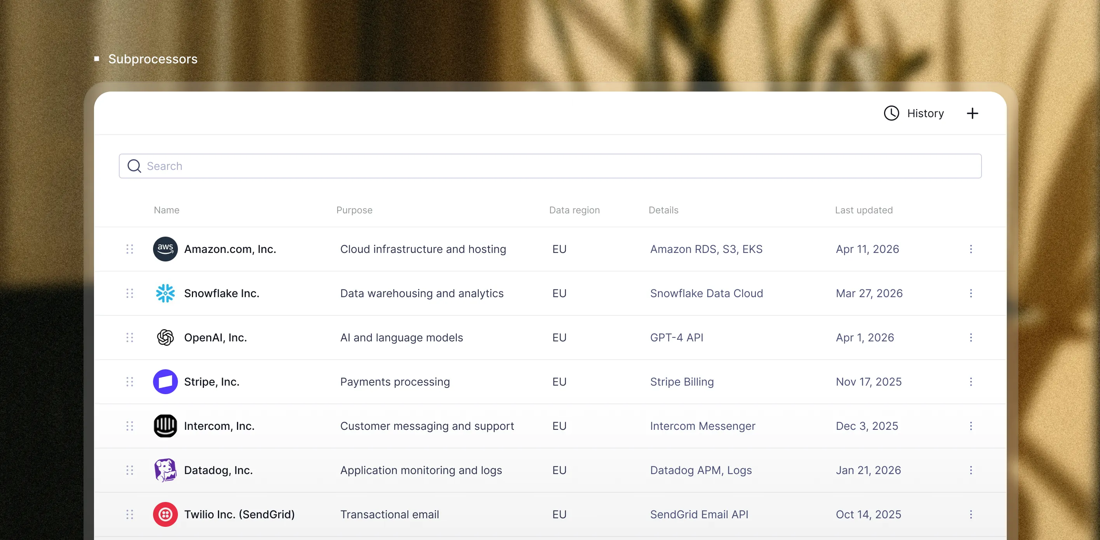The width and height of the screenshot is (1100, 540).
Task: Grab the drag handle for Snowflake row
Action: 130,293
